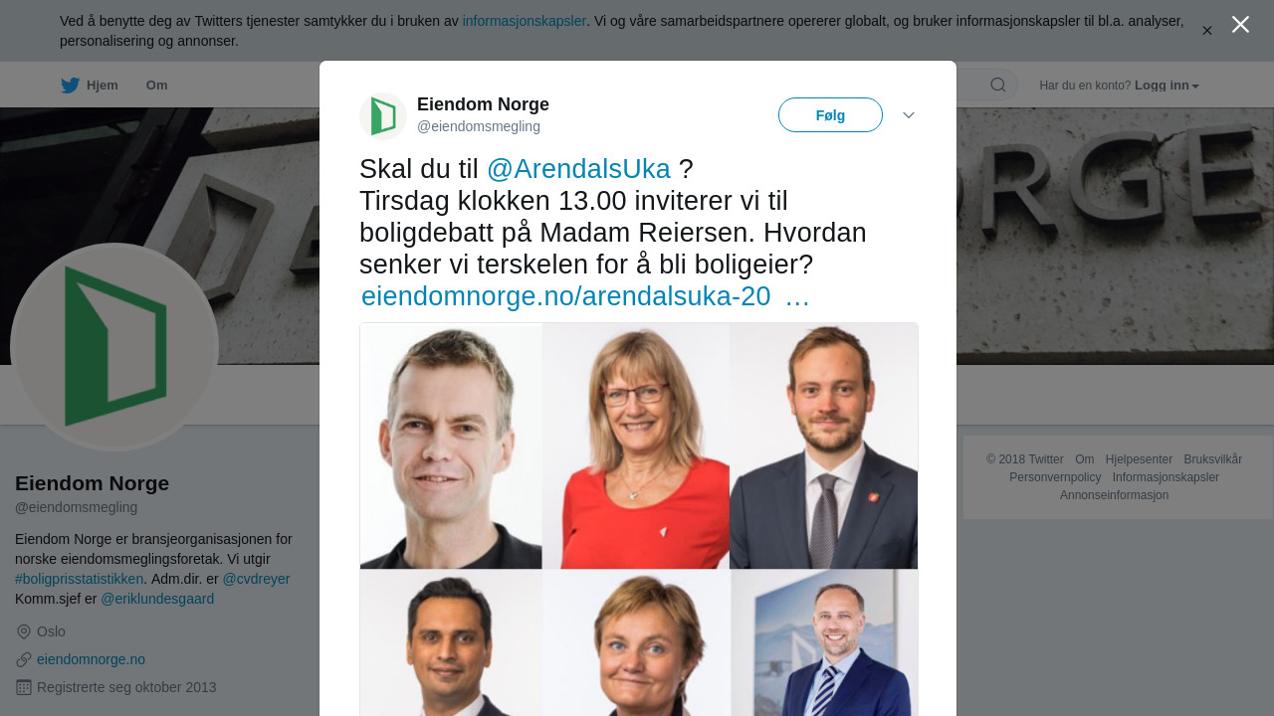The width and height of the screenshot is (1274, 716).
Task: Close the tweet overlay with the large X
Action: point(1240,25)
